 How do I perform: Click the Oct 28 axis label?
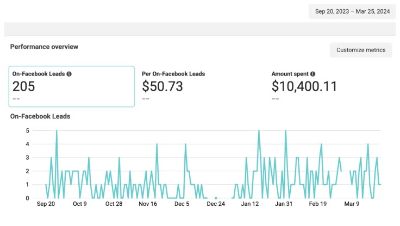(x=114, y=204)
